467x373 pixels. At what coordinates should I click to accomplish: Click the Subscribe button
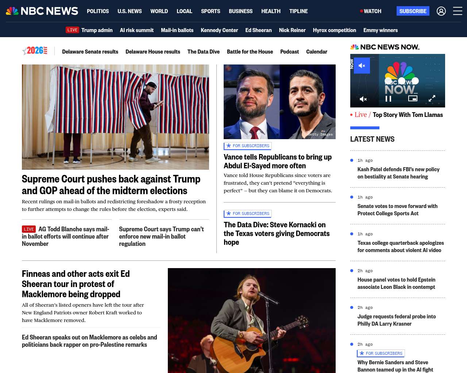point(413,11)
